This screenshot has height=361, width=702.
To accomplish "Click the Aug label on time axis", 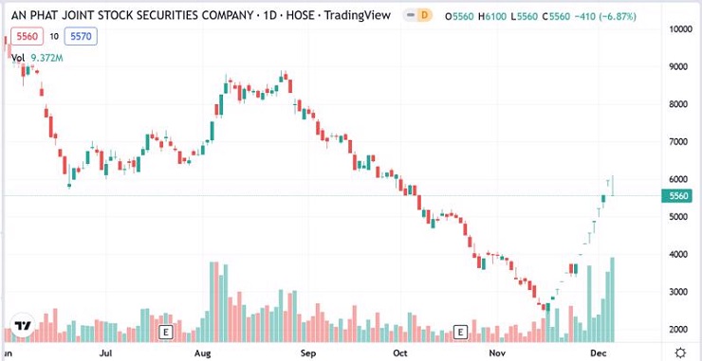I will [204, 353].
